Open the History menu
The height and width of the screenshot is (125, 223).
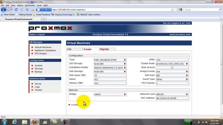click(x=20, y=6)
